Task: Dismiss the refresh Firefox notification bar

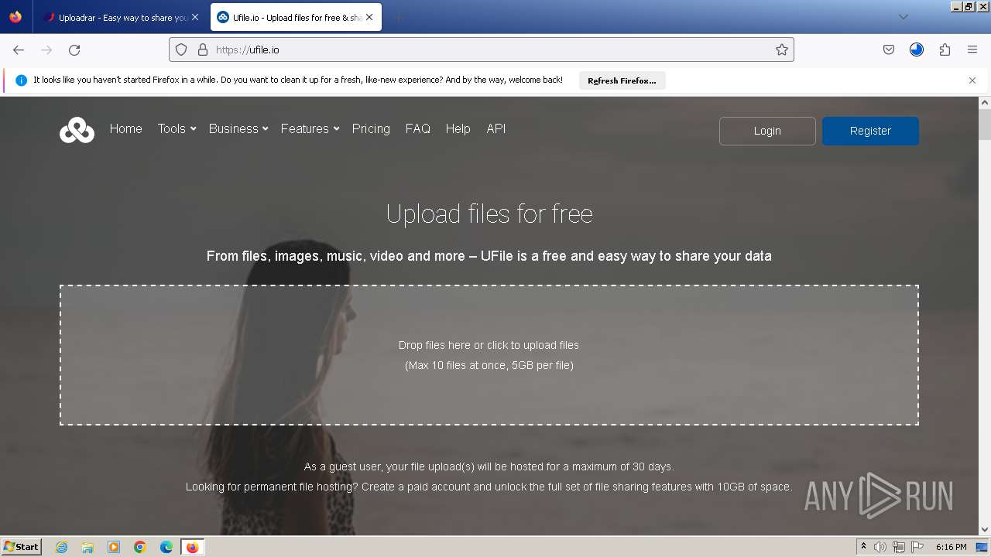Action: pyautogui.click(x=972, y=80)
